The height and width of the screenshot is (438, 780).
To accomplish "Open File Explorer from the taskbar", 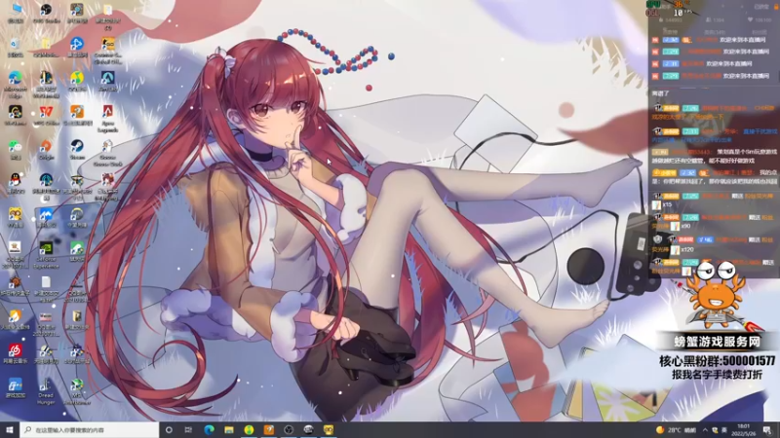I will (229, 429).
